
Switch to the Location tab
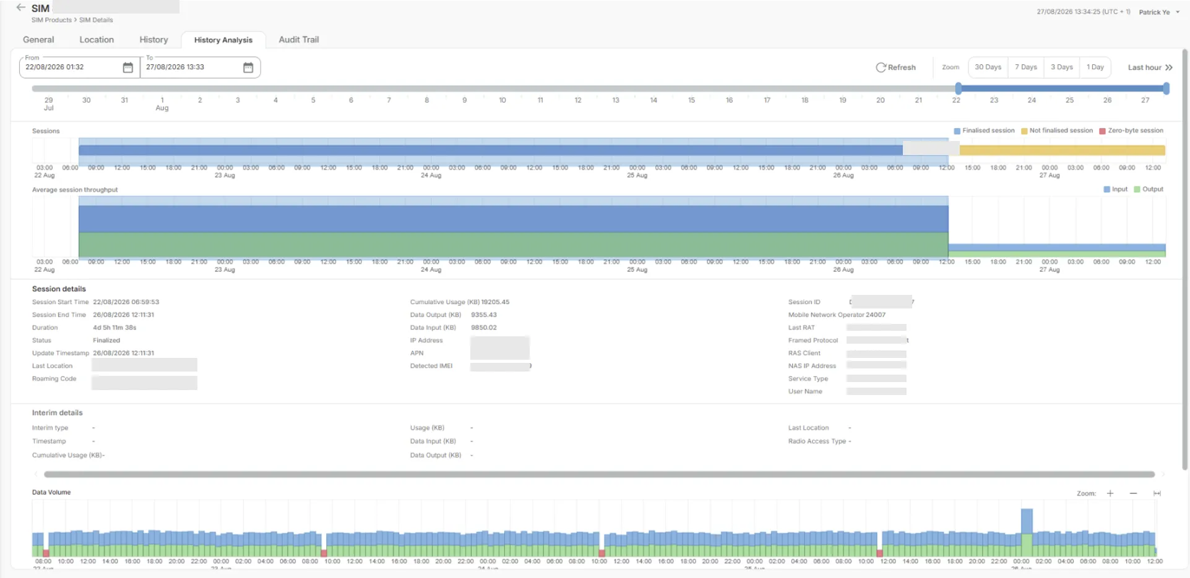click(97, 40)
